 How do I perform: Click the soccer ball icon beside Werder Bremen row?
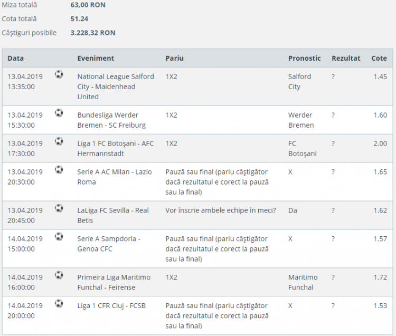pyautogui.click(x=59, y=113)
